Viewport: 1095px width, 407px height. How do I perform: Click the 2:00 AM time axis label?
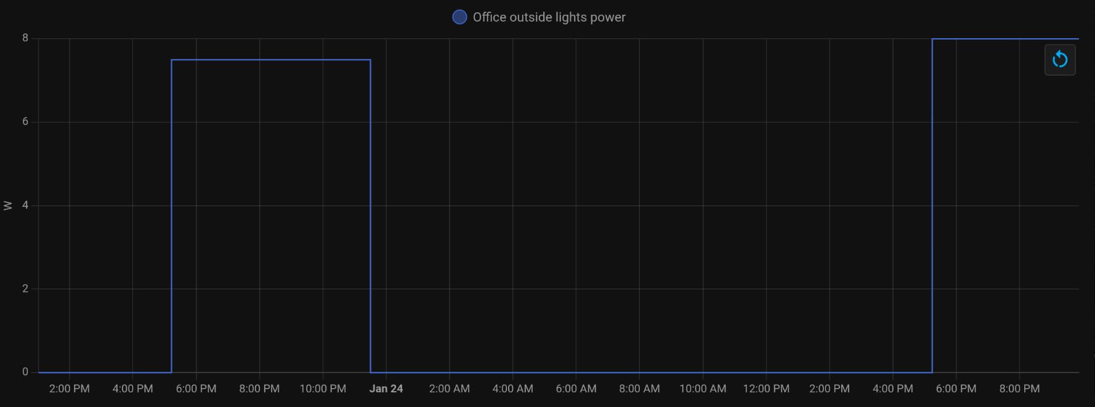450,389
